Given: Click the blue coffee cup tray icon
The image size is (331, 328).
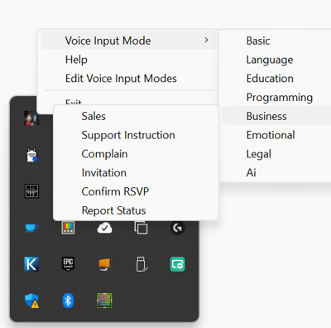Looking at the screenshot, I should click(31, 228).
